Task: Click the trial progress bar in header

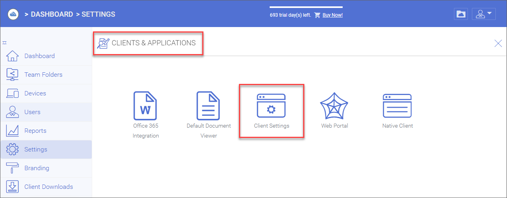Action: tap(306, 7)
